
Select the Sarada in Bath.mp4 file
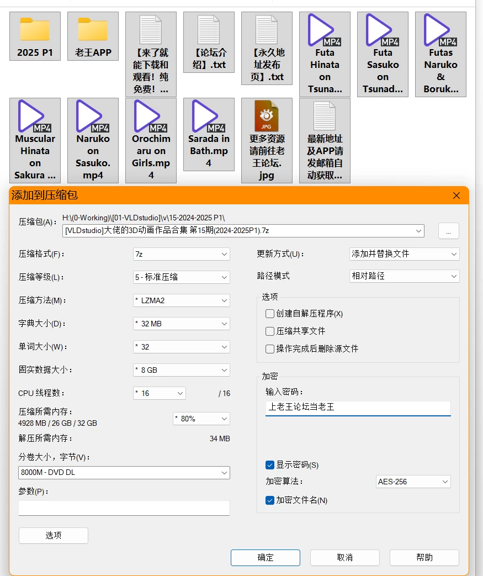209,134
